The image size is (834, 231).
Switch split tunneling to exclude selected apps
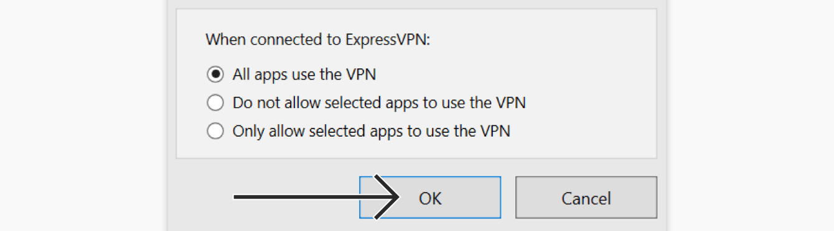[x=215, y=102]
